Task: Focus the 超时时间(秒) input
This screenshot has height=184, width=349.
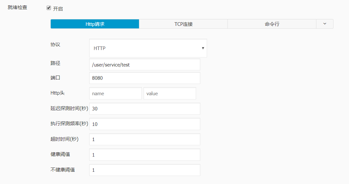Action: point(144,139)
